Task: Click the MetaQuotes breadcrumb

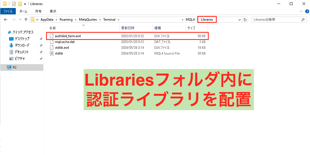Action: tap(88, 20)
